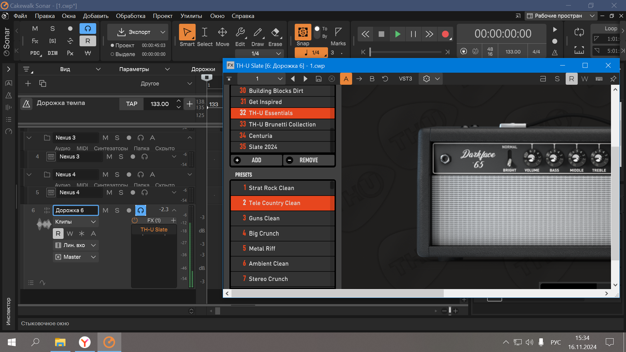Solo the Nexus 4 track 5
This screenshot has width=626, height=352.
121,193
